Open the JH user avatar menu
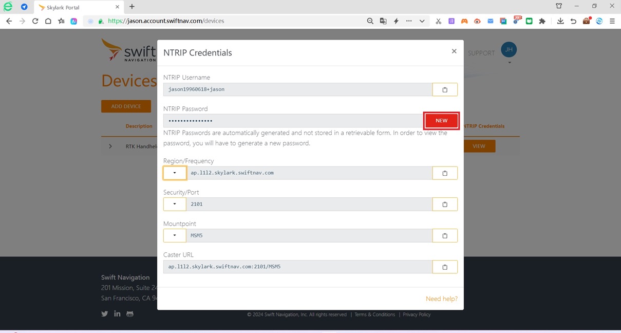The height and width of the screenshot is (333, 621). pos(509,50)
